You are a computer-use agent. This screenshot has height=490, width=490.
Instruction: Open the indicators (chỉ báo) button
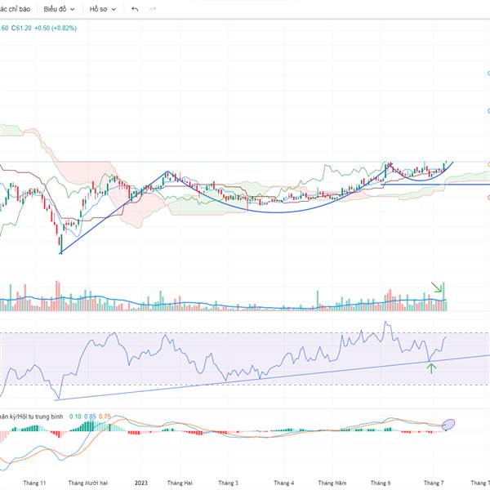(15, 9)
